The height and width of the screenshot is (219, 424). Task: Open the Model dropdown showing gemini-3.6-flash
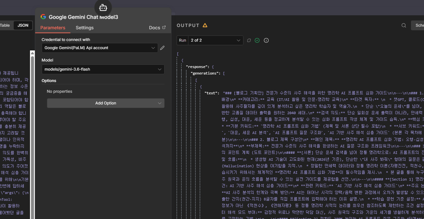coord(103,69)
